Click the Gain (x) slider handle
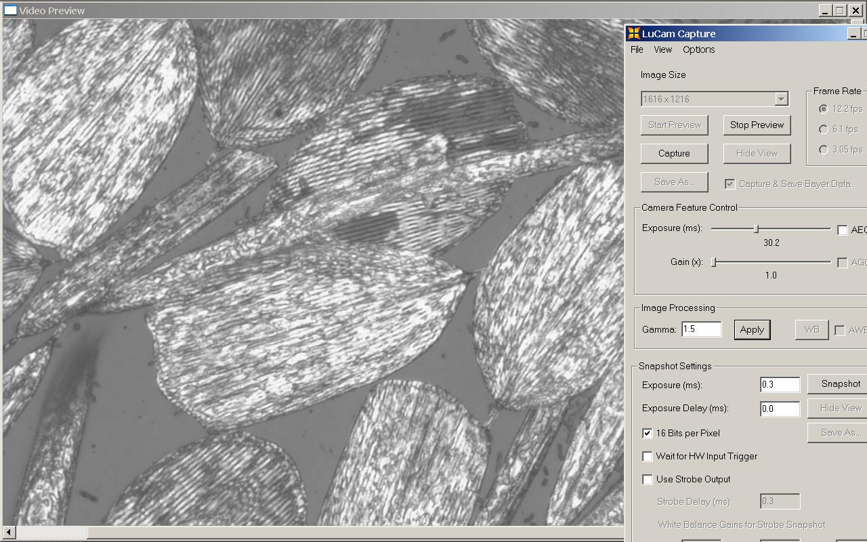This screenshot has width=867, height=542. [x=713, y=262]
